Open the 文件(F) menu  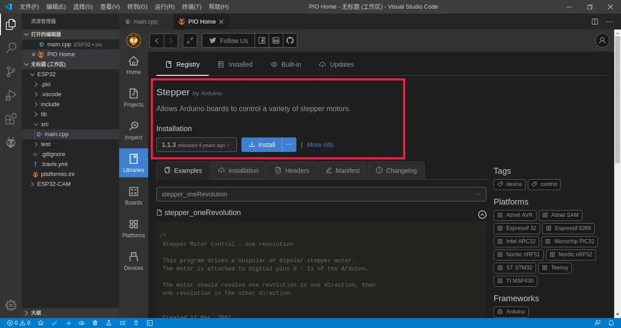click(29, 7)
